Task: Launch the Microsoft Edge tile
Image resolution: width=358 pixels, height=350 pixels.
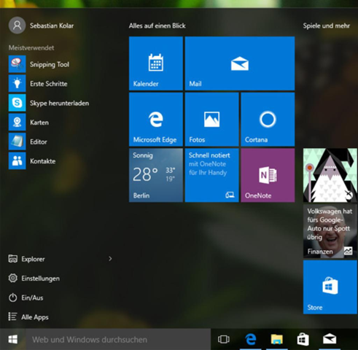Action: pyautogui.click(x=156, y=120)
